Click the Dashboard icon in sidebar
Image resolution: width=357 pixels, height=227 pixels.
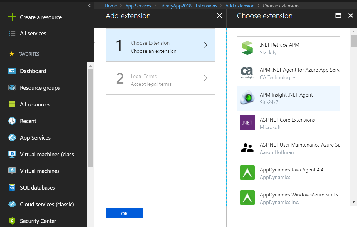12,71
